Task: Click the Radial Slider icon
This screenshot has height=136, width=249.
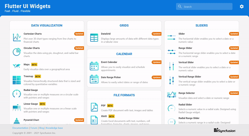Action: pyautogui.click(x=171, y=108)
